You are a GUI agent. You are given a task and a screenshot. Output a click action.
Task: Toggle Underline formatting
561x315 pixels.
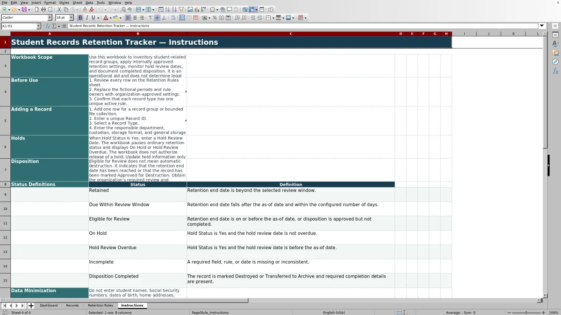[x=93, y=18]
